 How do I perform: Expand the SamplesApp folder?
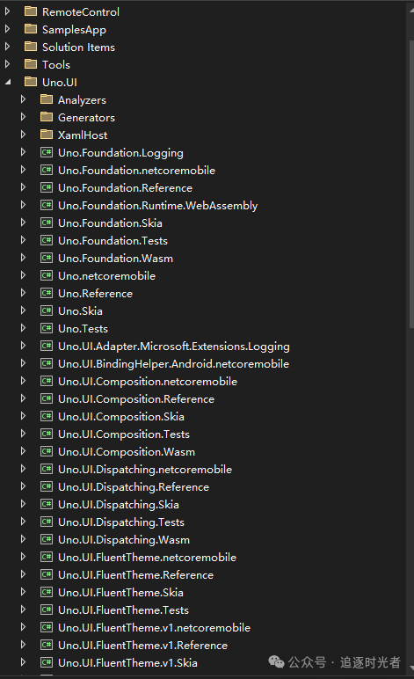[7, 29]
